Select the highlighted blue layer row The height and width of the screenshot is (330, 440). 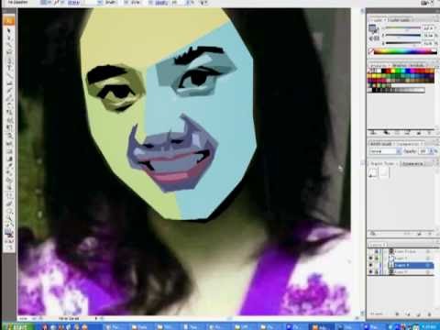pyautogui.click(x=411, y=266)
